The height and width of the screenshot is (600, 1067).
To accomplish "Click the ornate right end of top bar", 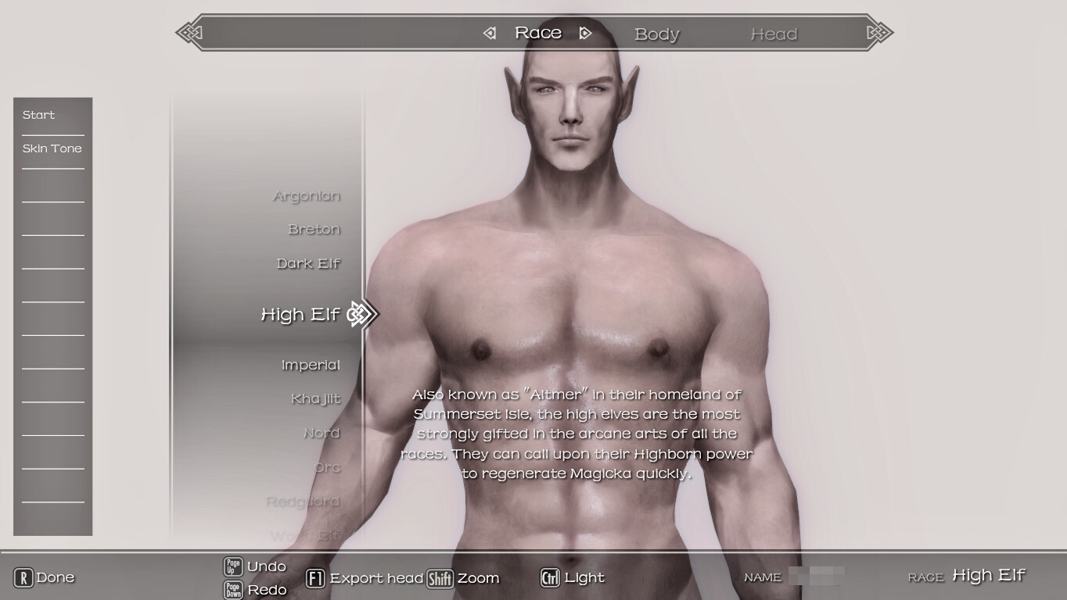I will (879, 33).
